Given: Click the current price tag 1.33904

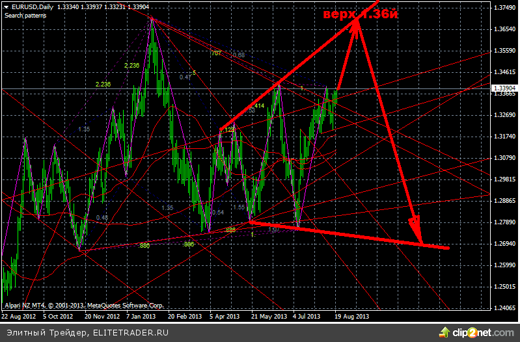Looking at the screenshot, I should [504, 88].
